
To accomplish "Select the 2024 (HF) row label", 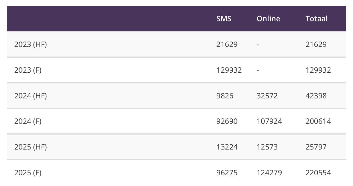I will [x=31, y=96].
